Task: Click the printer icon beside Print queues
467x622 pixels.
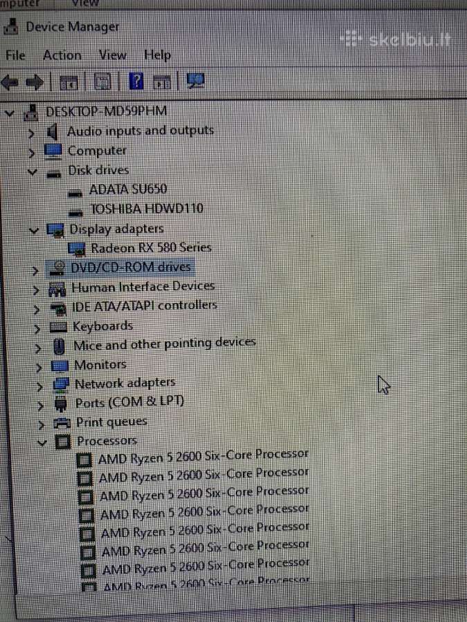Action: click(62, 423)
